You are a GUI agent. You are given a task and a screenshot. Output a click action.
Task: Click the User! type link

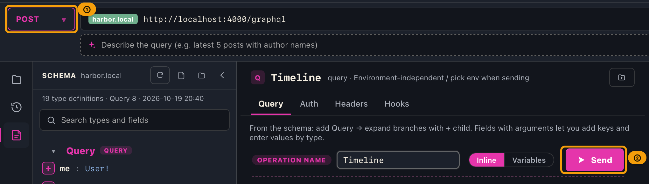point(97,169)
